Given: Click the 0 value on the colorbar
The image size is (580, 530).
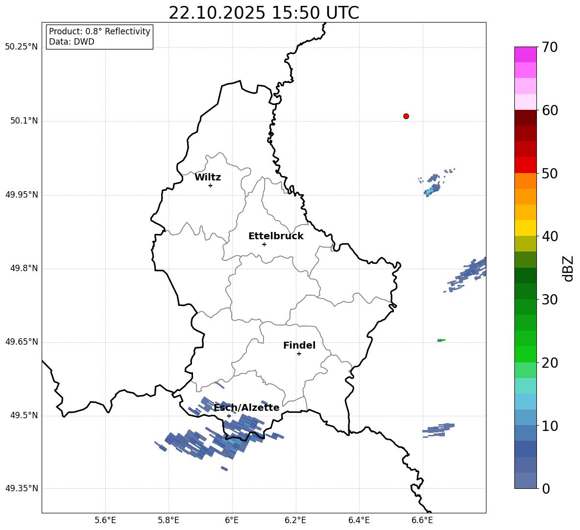Looking at the screenshot, I should coord(546,488).
